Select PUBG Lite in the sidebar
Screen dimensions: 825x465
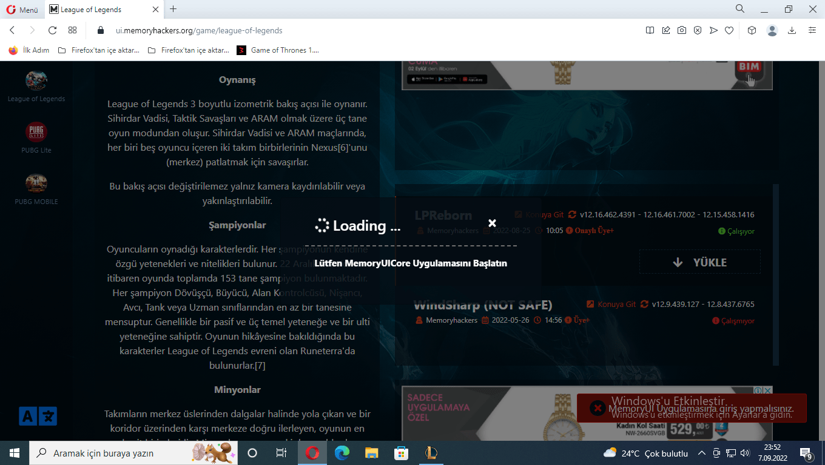click(x=36, y=137)
